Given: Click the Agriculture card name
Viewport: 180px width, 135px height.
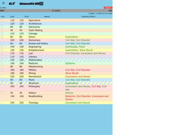Looking at the screenshot, I should [x=34, y=20].
